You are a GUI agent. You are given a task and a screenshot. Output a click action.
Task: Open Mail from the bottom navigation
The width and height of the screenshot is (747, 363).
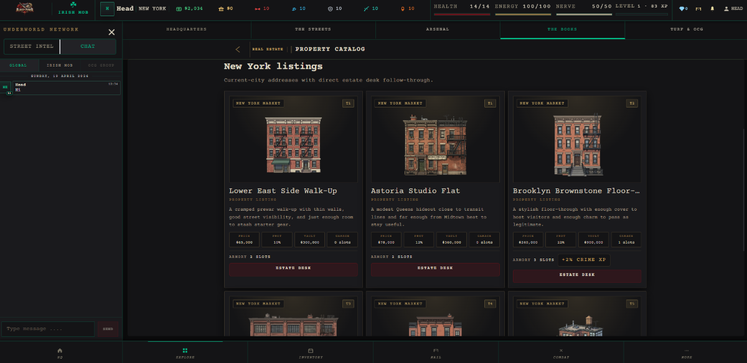coord(436,352)
